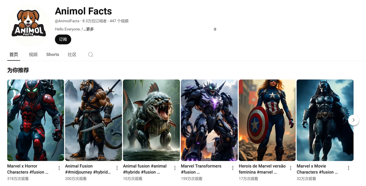Screen dimensions: 366x186
Task: Click the female Captain America thumbnail
Action: (x=267, y=120)
